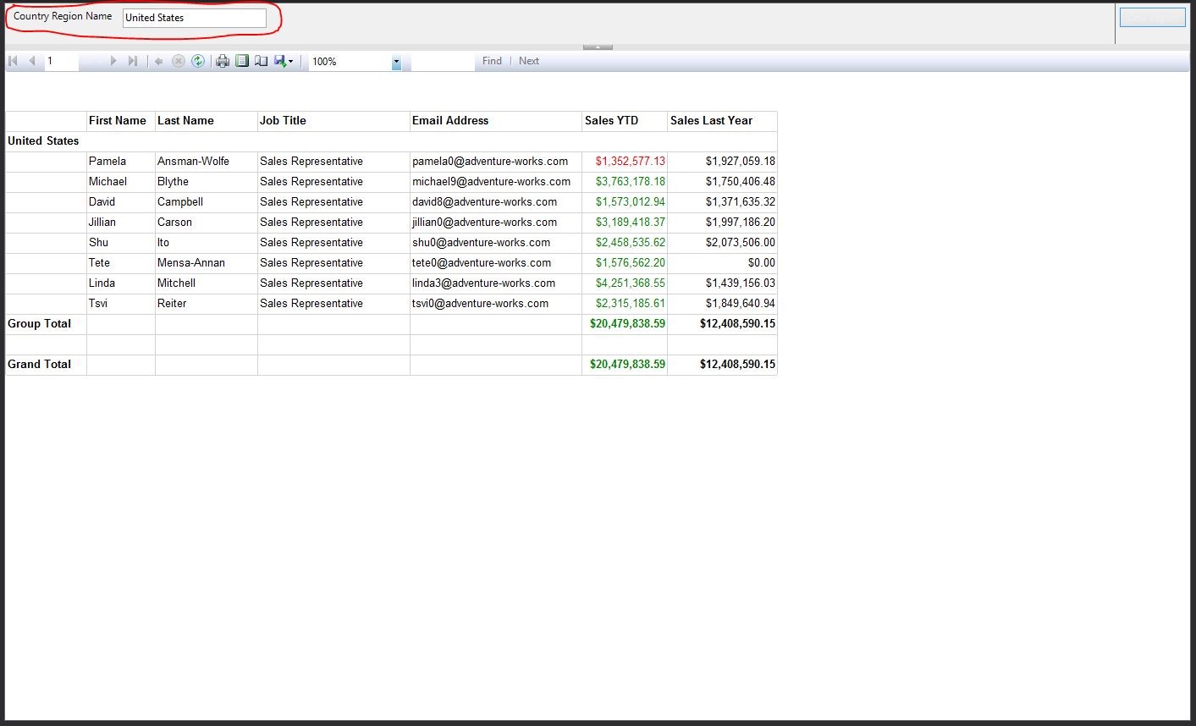Expand the 100% zoom dropdown

click(x=396, y=62)
